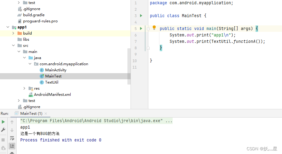Select the app1 module label
This screenshot has height=154, width=282.
coord(22,27)
